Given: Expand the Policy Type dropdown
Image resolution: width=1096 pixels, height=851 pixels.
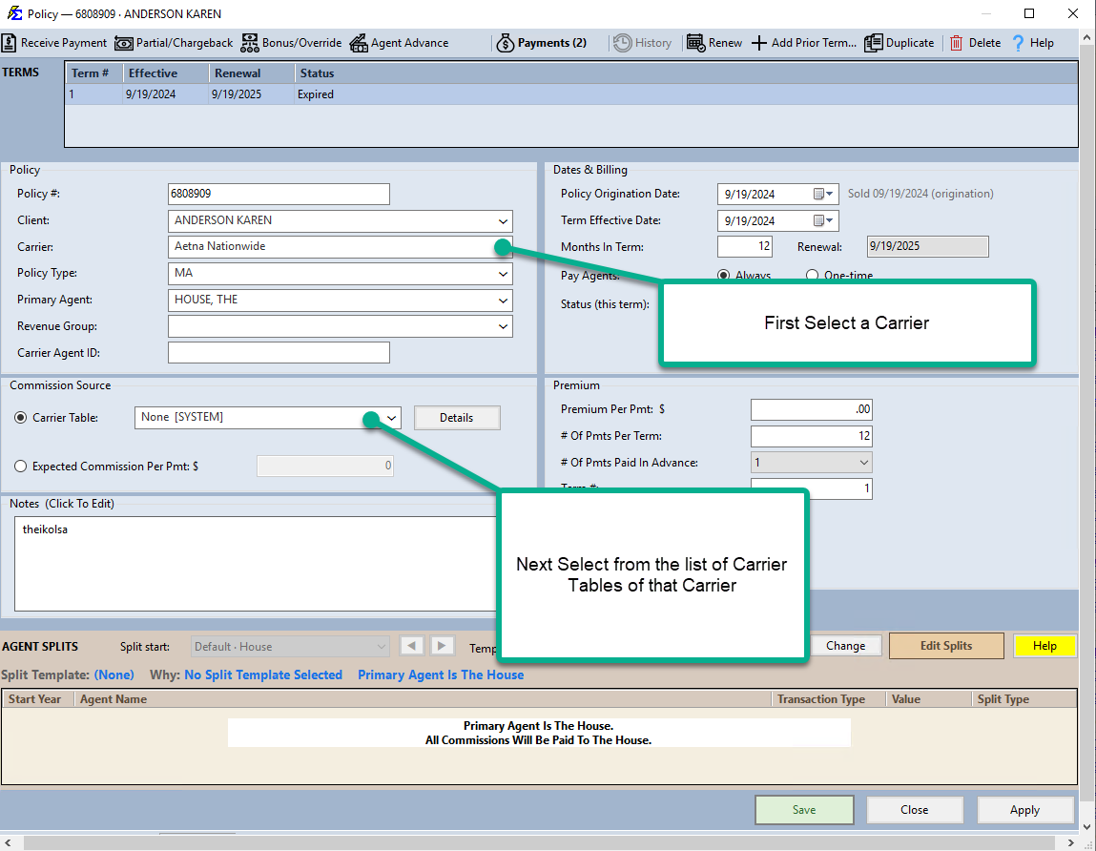Looking at the screenshot, I should 503,274.
